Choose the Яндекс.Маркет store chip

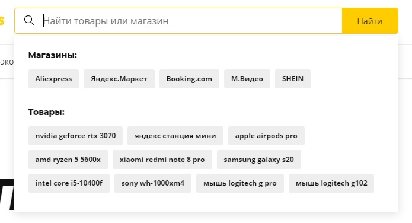[x=119, y=79]
